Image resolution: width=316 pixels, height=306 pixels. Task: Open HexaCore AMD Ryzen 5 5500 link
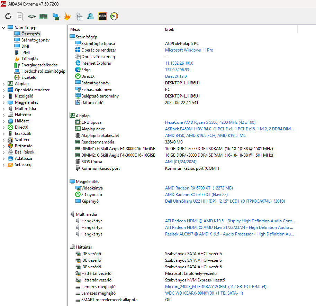click(x=210, y=122)
